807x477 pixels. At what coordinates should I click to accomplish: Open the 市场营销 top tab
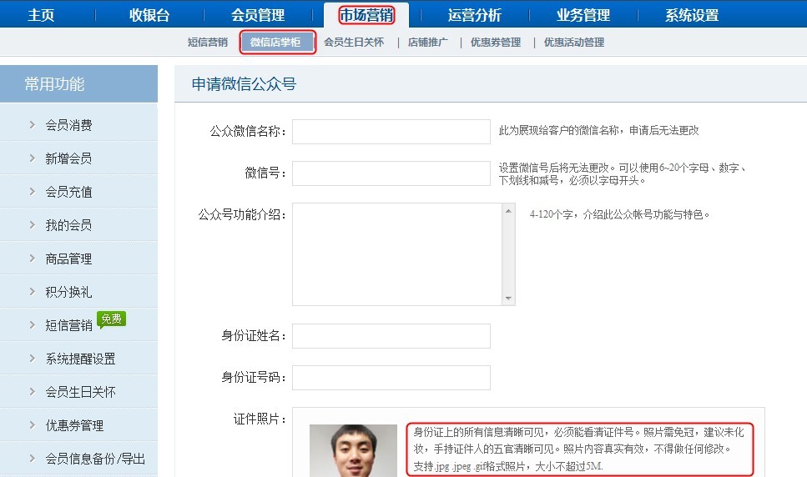click(x=366, y=15)
